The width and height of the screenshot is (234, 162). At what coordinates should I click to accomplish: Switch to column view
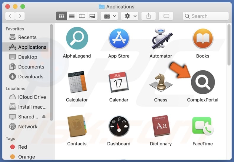tap(82, 16)
